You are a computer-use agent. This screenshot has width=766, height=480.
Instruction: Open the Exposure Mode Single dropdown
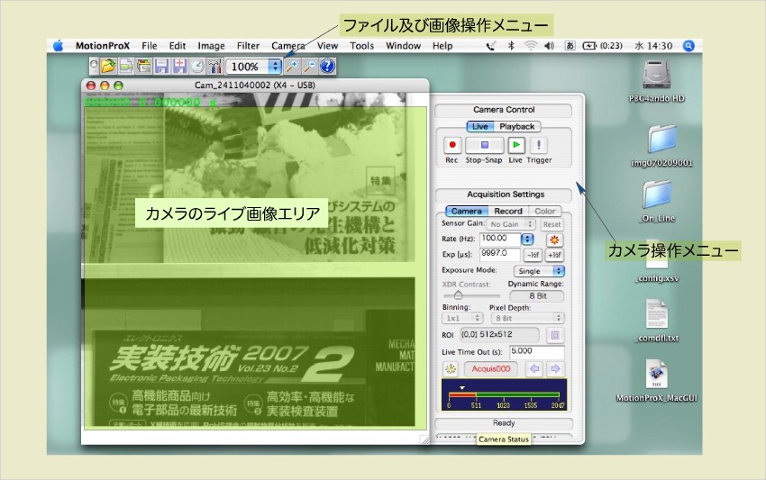coord(539,271)
